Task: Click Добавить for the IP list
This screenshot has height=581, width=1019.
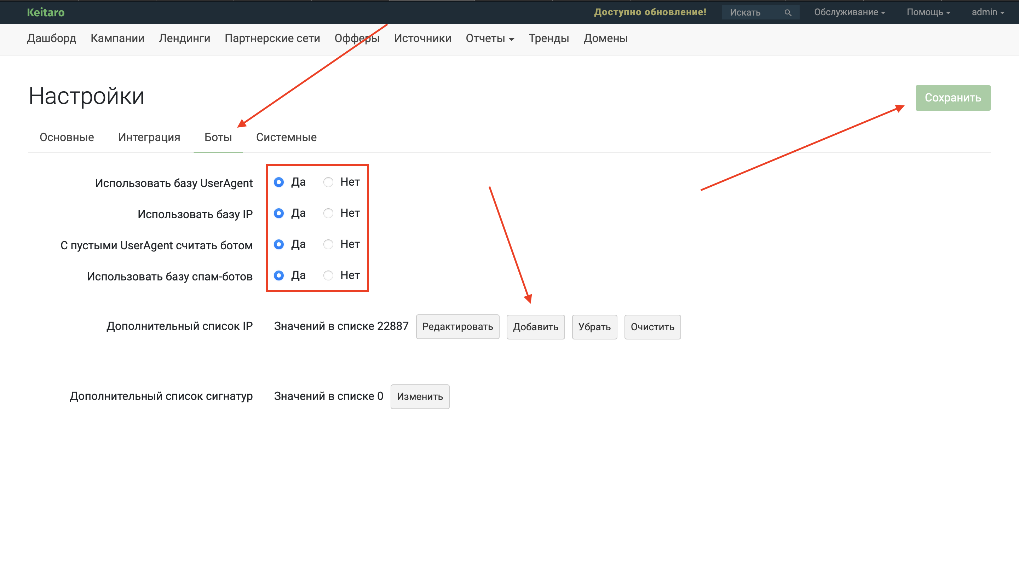Action: tap(535, 327)
